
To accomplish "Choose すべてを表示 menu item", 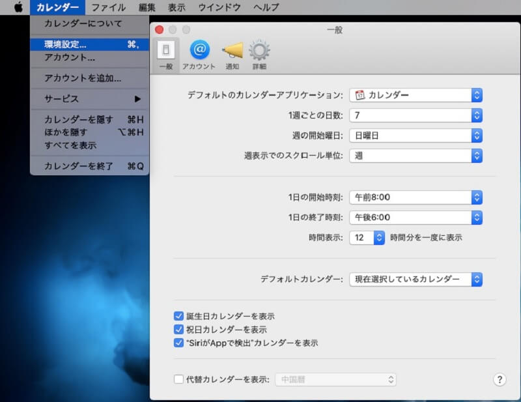I will pos(89,145).
